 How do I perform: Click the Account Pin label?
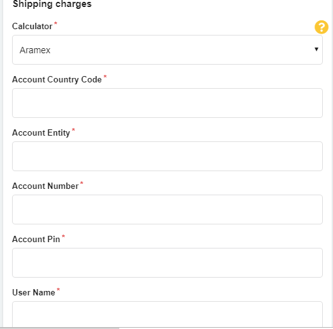[36, 239]
